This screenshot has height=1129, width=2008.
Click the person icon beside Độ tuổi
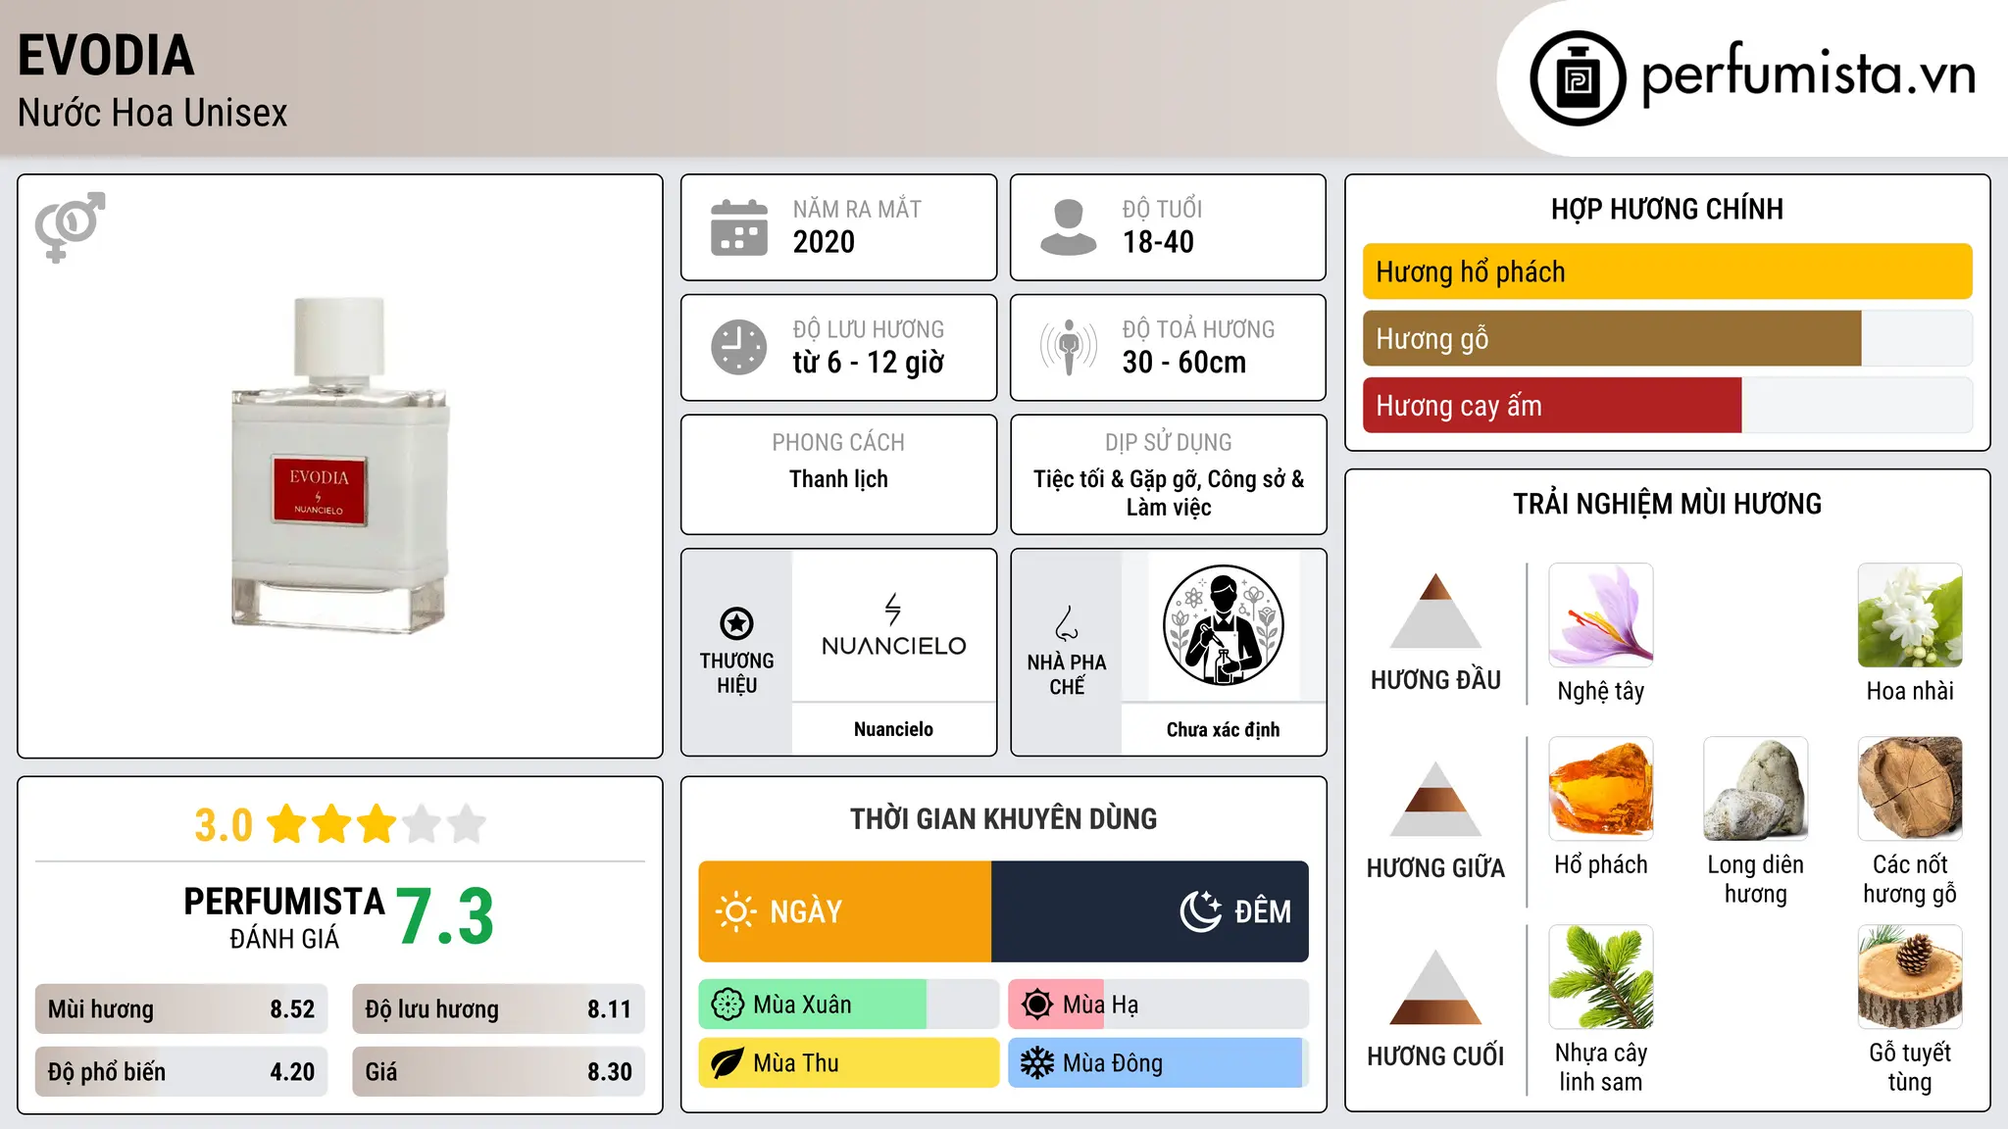[1069, 227]
